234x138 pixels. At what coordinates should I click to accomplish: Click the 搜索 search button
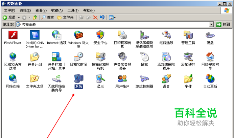[47, 18]
